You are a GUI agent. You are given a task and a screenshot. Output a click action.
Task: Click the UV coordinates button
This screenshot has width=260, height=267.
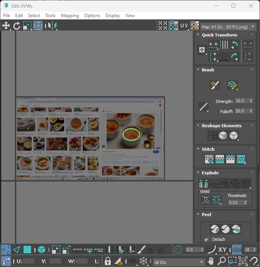tap(184, 26)
